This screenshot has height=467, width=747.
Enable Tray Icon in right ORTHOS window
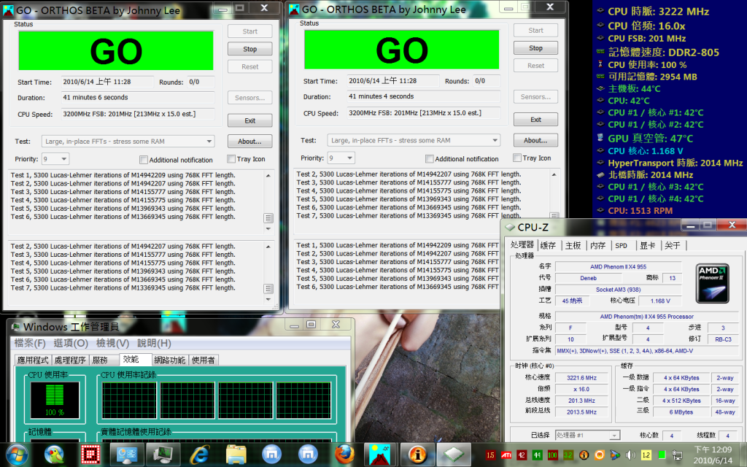coord(517,158)
